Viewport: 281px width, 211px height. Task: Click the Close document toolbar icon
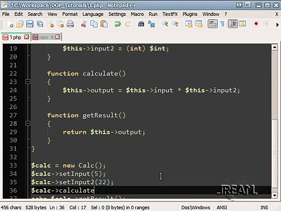(50, 24)
